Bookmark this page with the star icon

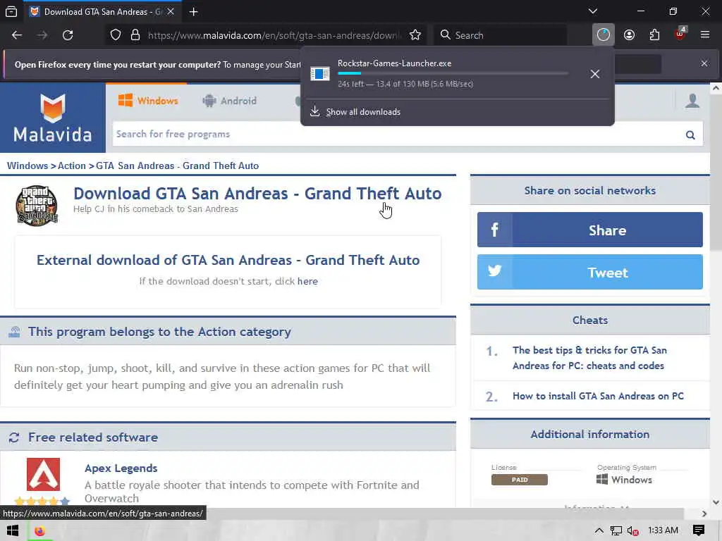415,35
